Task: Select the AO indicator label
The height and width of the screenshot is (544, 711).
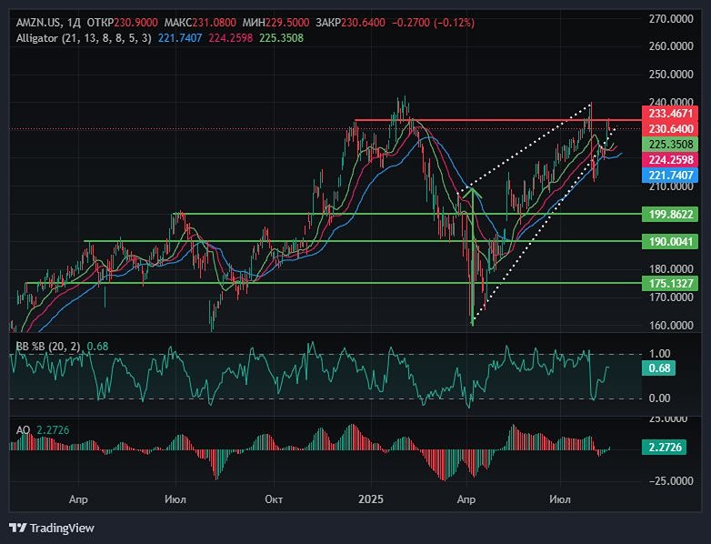Action: click(x=23, y=430)
